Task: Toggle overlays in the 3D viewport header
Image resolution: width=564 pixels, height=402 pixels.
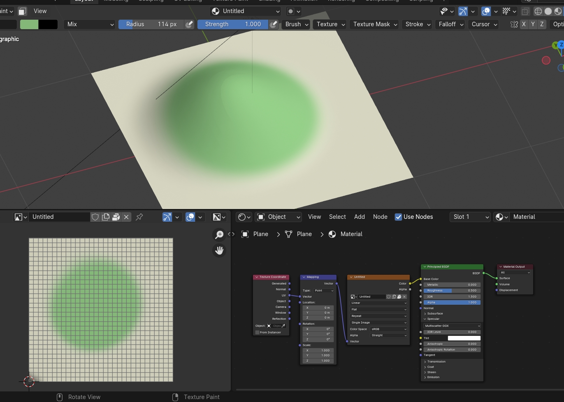Action: [x=486, y=11]
